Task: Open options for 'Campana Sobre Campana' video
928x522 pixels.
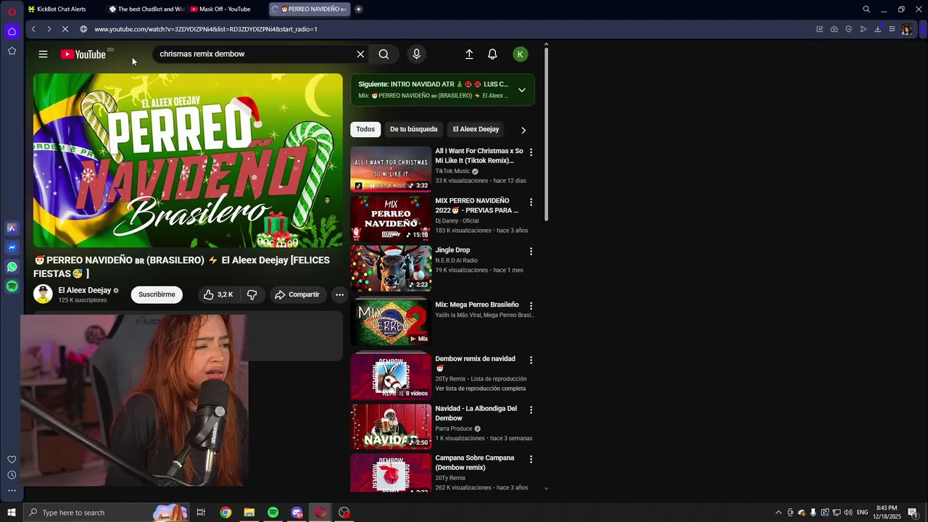Action: [x=531, y=459]
